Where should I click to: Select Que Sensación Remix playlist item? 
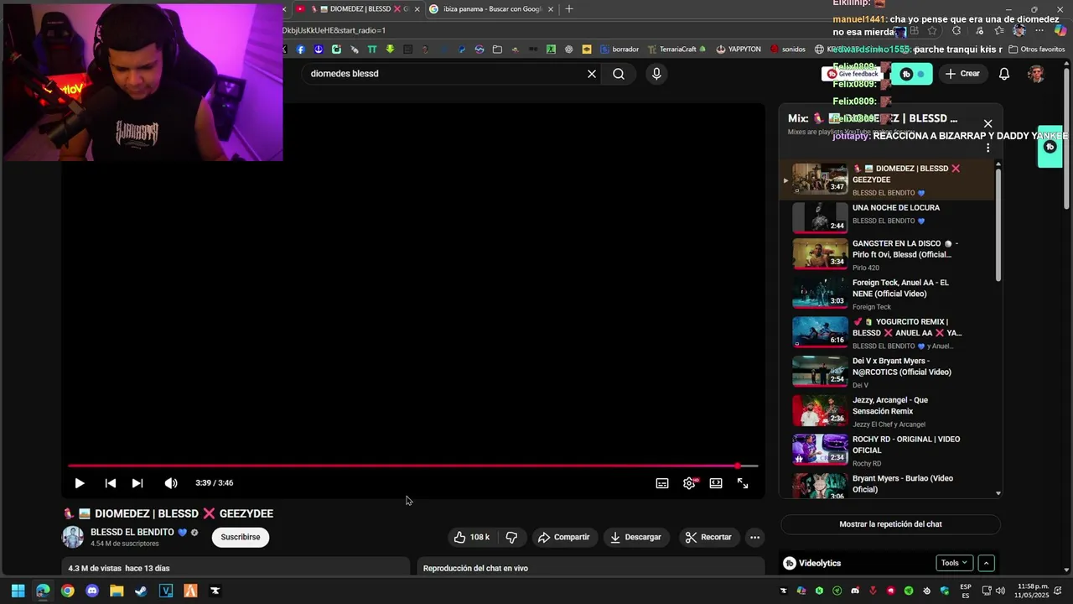coord(889,412)
